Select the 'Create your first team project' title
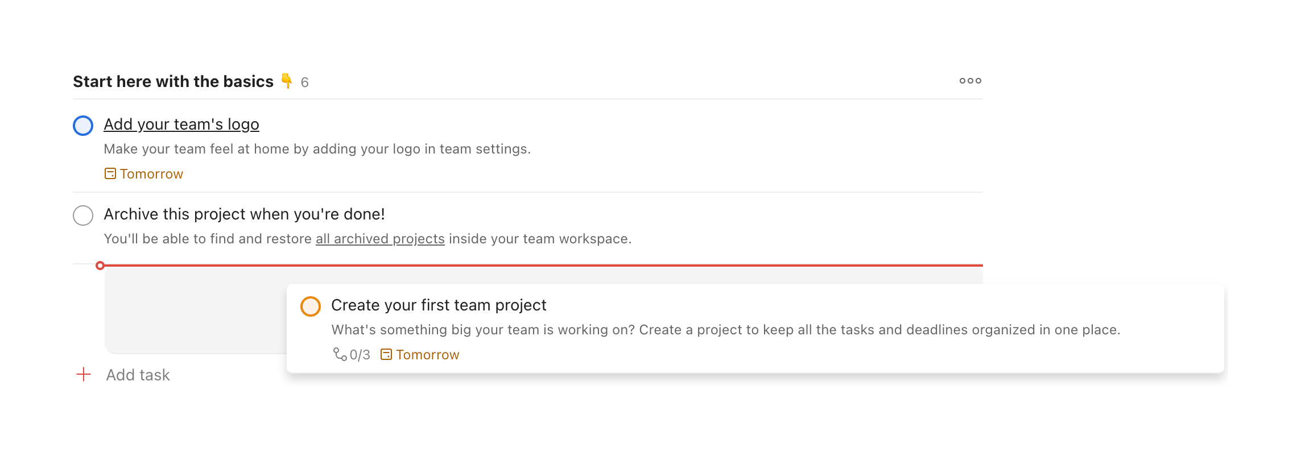 click(439, 305)
